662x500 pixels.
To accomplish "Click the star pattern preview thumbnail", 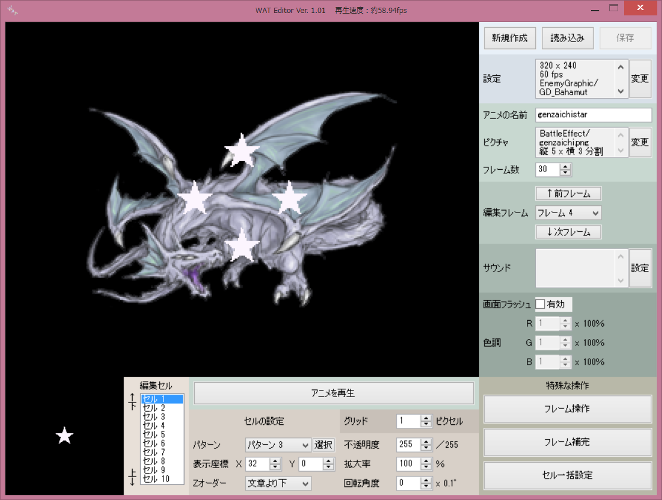I will coord(65,436).
